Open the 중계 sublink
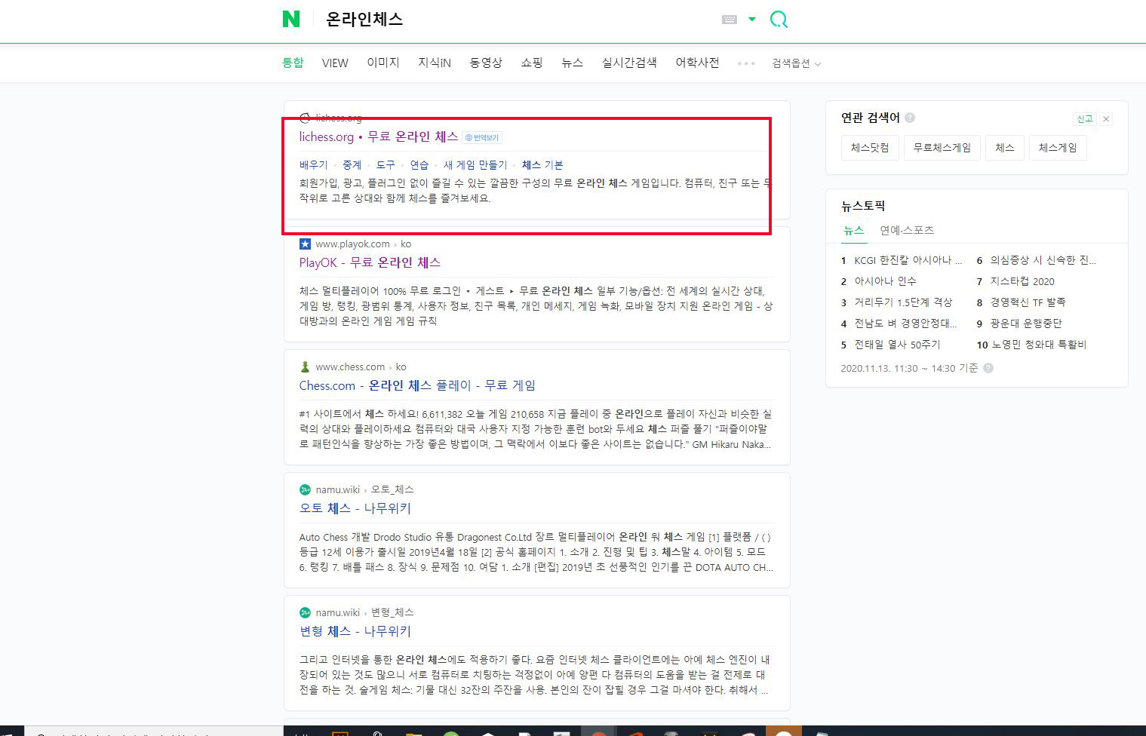 (352, 164)
